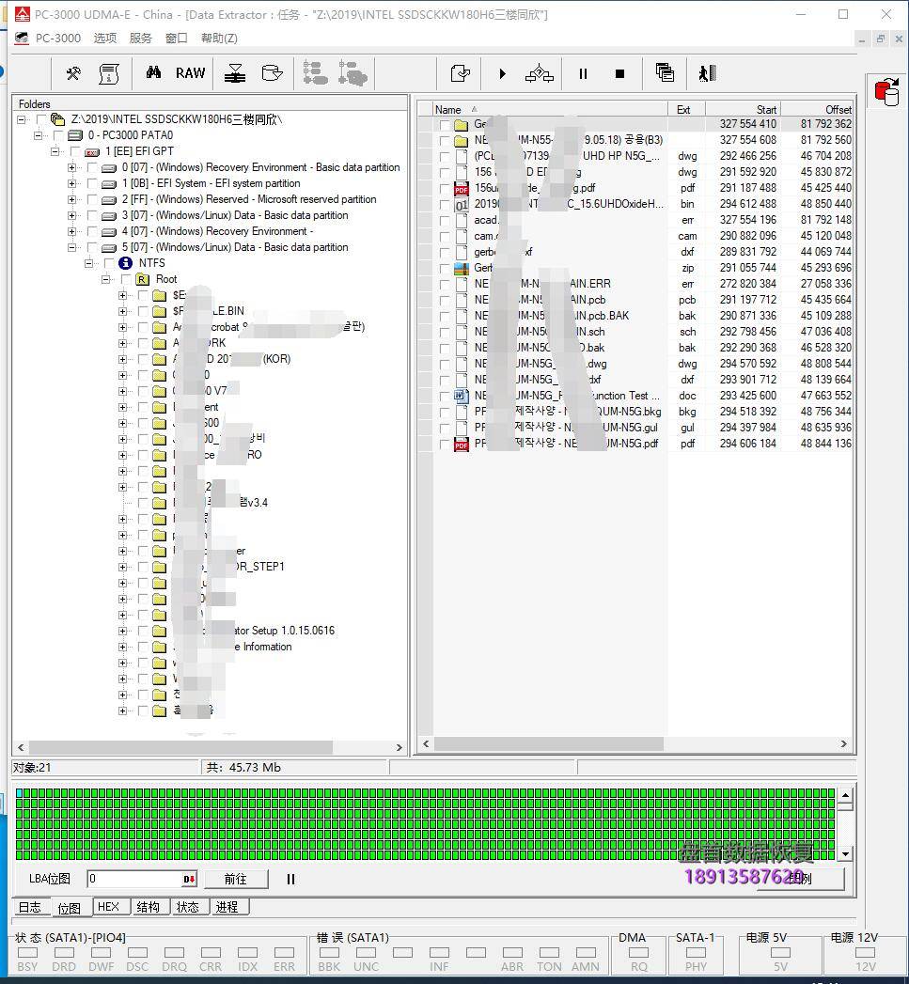Sort files by the Ext column header
Viewport: 909px width, 984px height.
683,109
